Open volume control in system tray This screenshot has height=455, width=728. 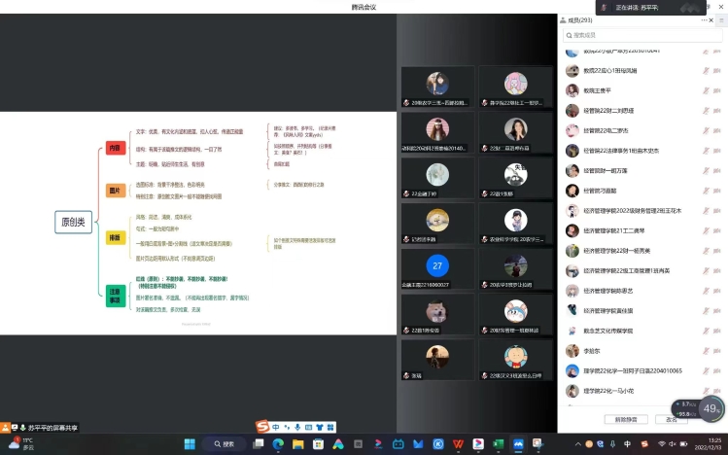coord(673,444)
